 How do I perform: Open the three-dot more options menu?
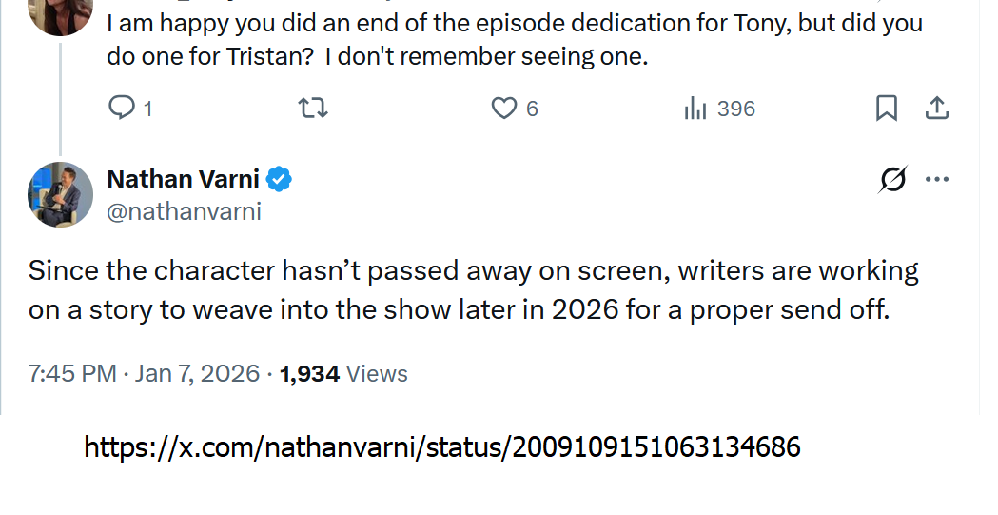coord(937,180)
